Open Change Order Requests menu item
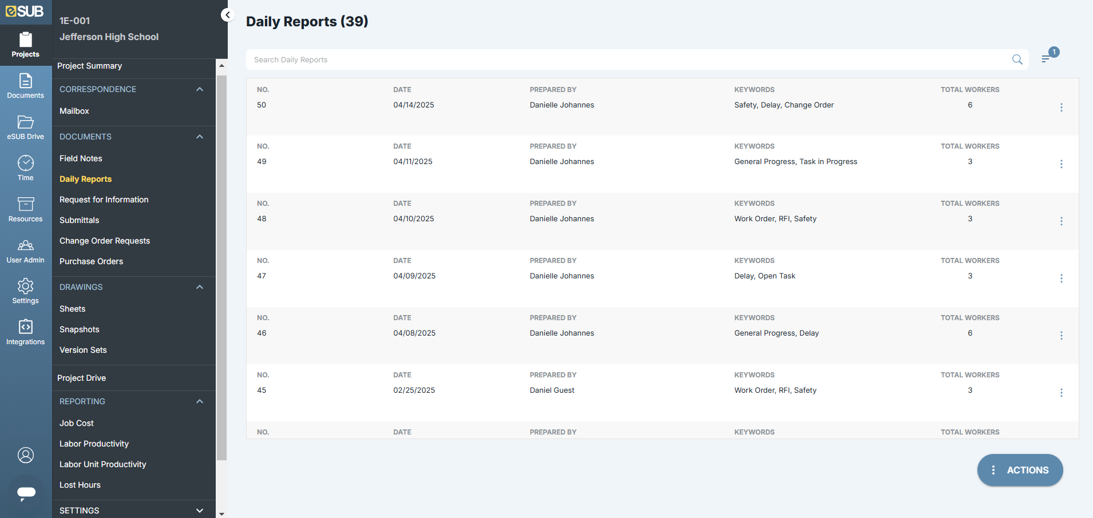 coord(105,241)
